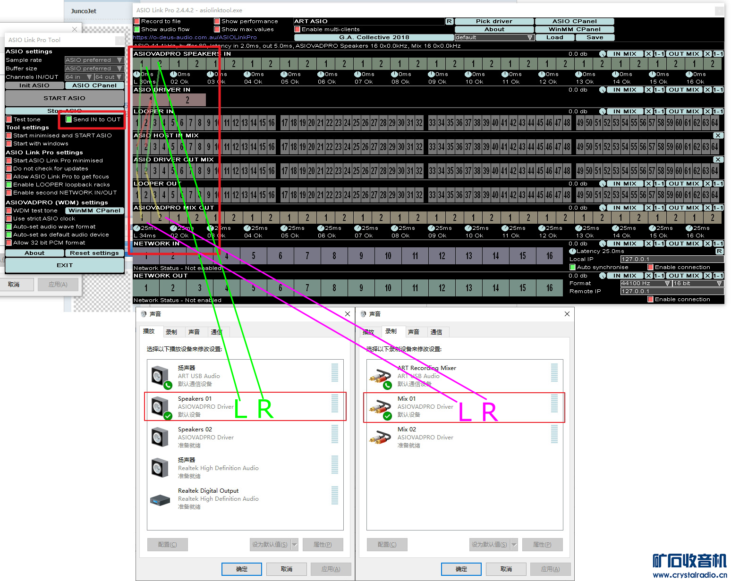Viewport: 731px width, 581px height.
Task: Open 通信 tab in right sound dialog
Action: (436, 332)
